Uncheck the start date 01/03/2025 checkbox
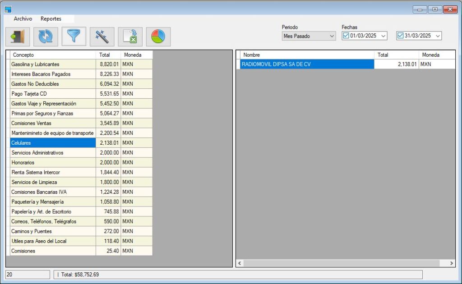The width and height of the screenshot is (462, 284). (x=346, y=36)
